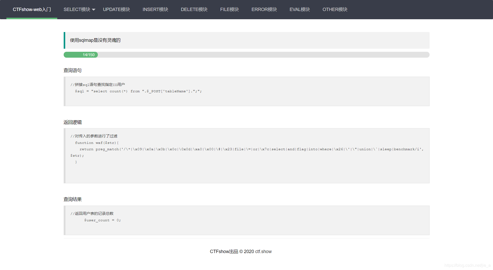Open the SELECT模块 menu item

click(x=77, y=9)
